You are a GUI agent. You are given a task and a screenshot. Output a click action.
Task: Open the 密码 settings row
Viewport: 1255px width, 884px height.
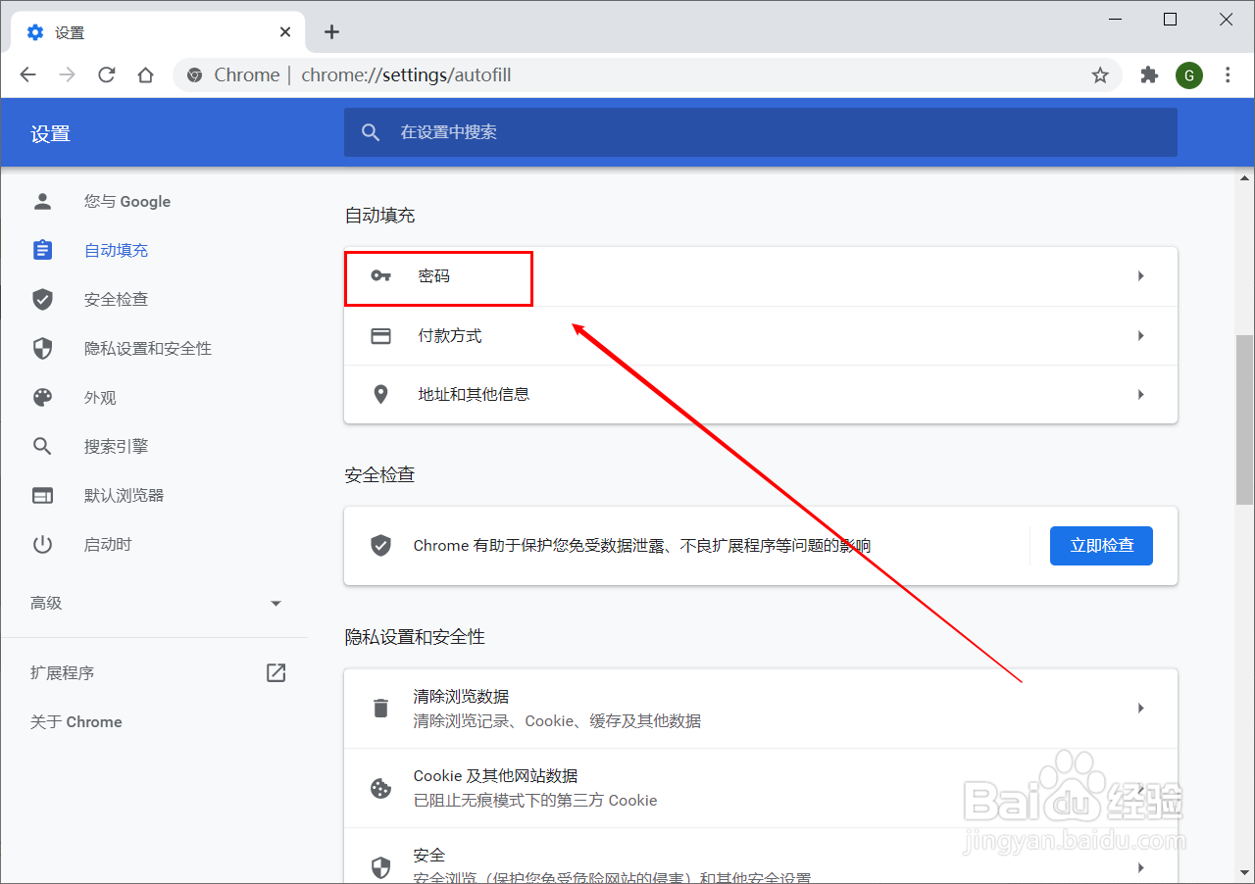click(760, 276)
